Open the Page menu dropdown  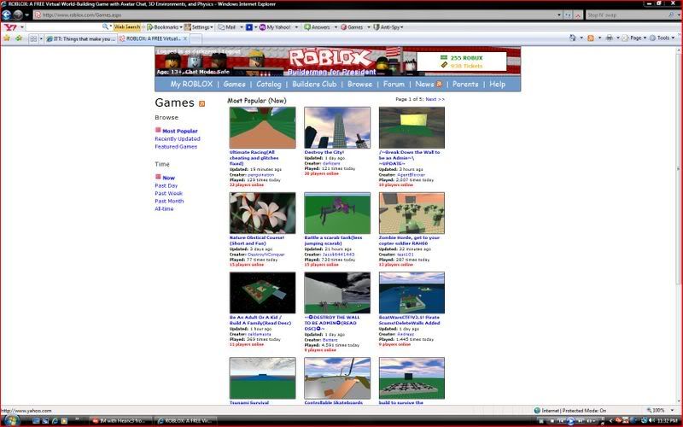tap(635, 38)
